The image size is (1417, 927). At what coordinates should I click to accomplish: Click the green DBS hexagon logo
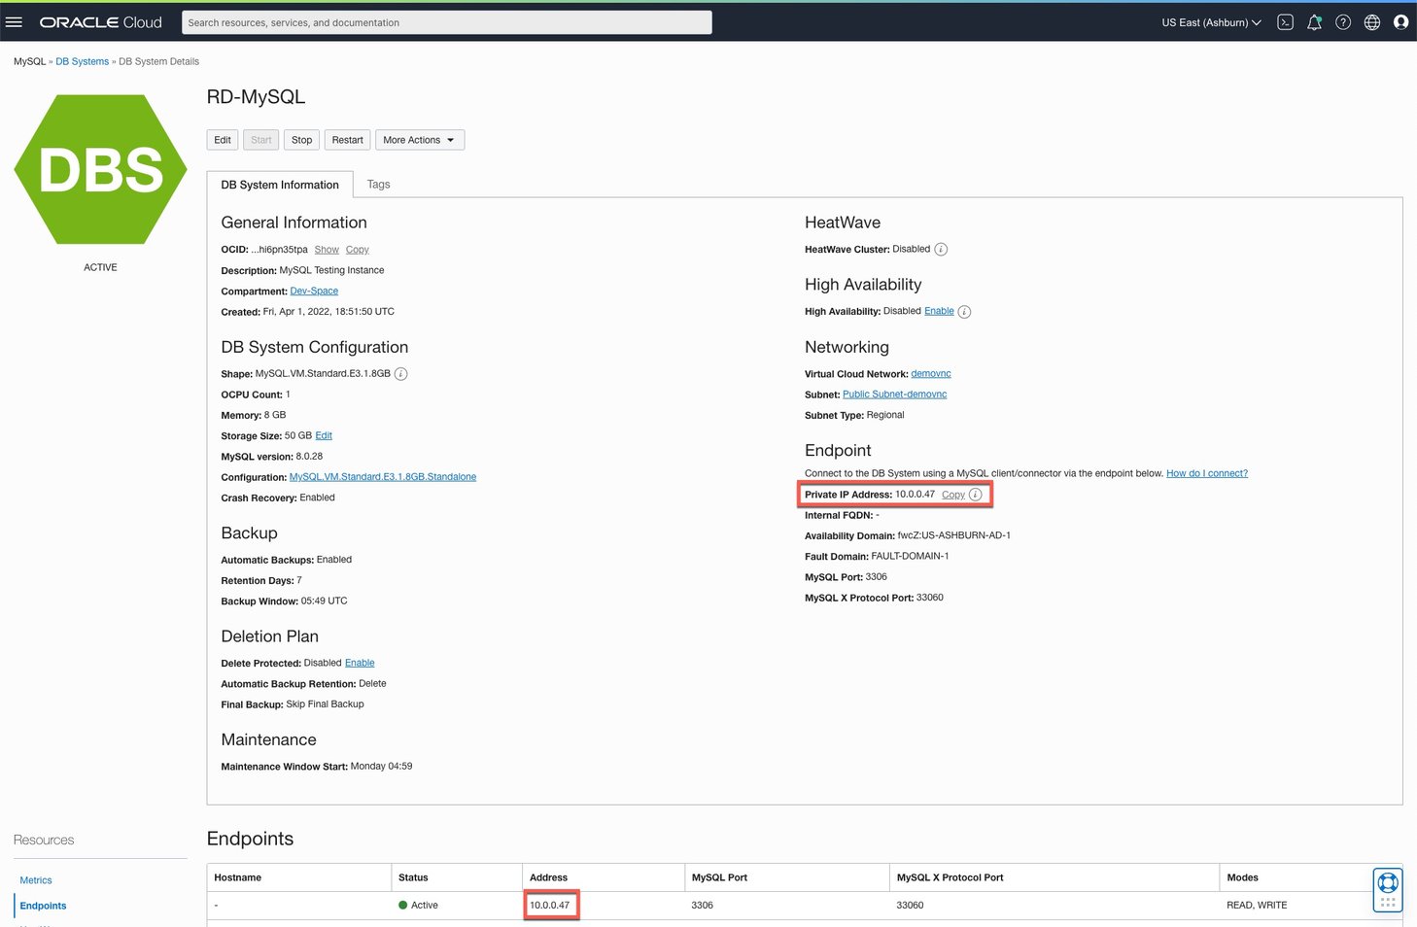[100, 169]
